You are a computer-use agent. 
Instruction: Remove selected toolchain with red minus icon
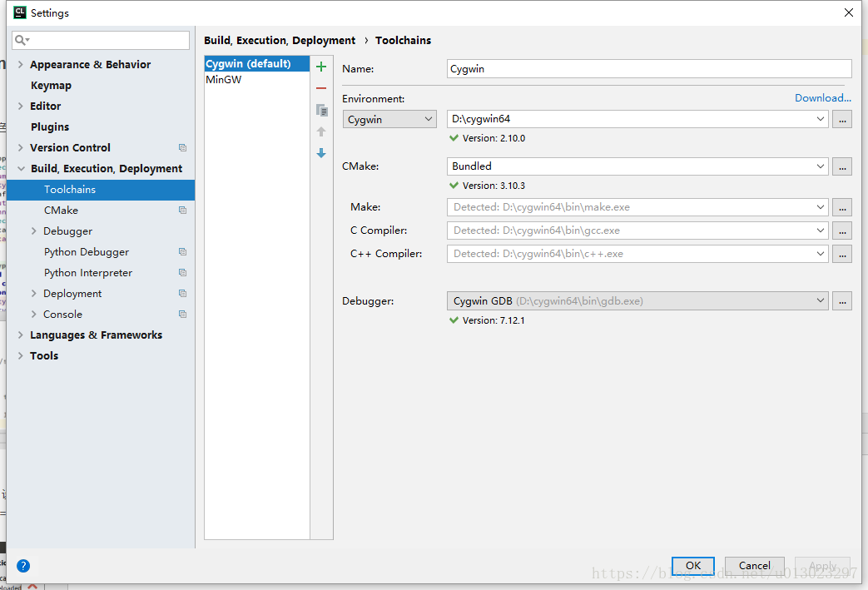(x=321, y=88)
